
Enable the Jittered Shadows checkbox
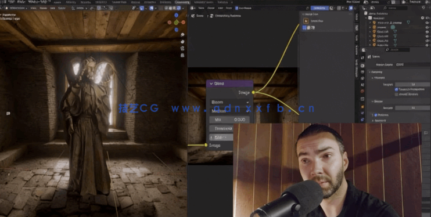coord(396,94)
